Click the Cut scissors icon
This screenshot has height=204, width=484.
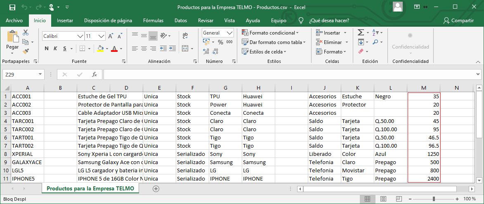tap(26, 32)
